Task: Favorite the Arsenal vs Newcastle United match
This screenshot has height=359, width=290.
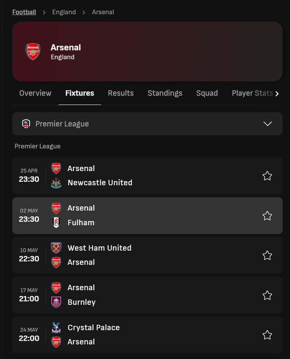Action: pyautogui.click(x=267, y=176)
